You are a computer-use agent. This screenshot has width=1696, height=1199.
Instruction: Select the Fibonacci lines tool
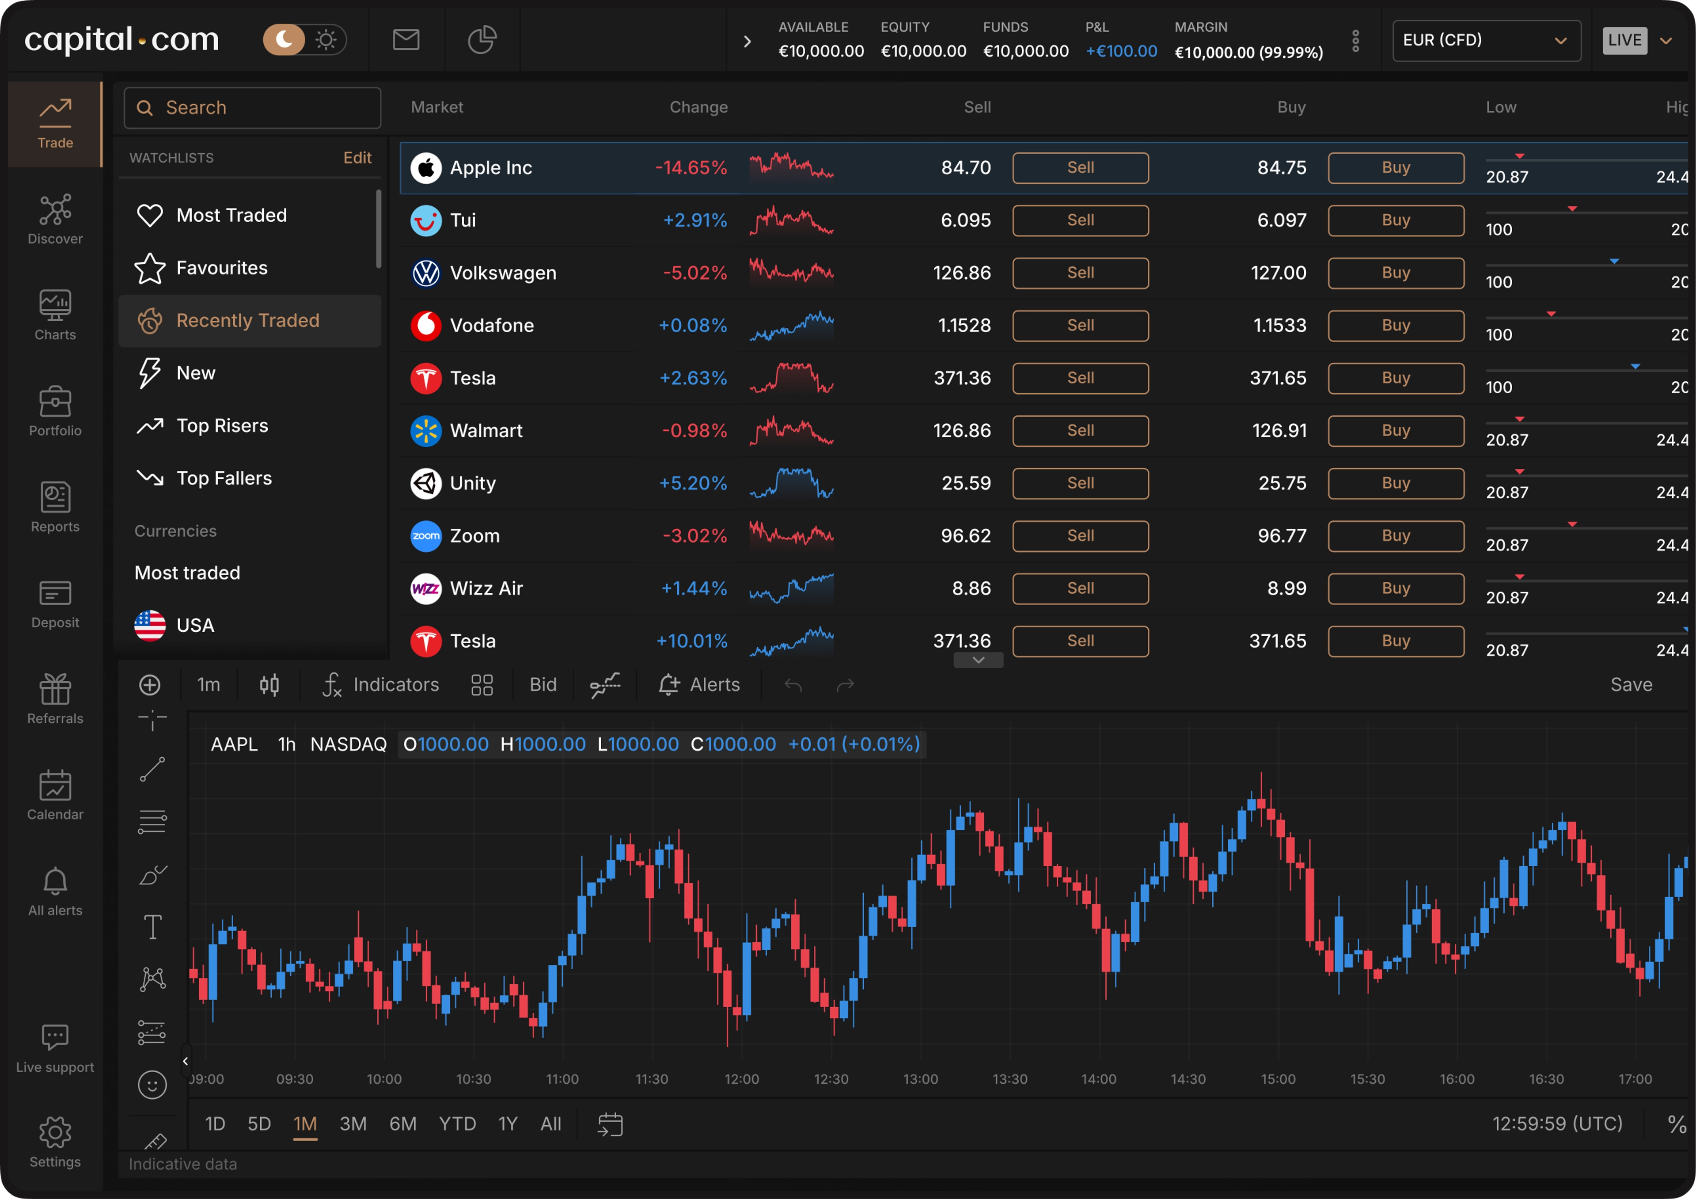pyautogui.click(x=152, y=821)
